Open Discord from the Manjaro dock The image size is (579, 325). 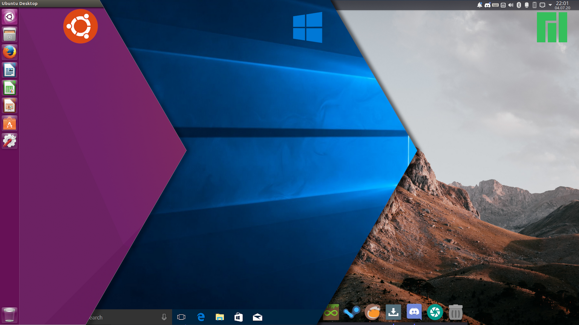414,312
